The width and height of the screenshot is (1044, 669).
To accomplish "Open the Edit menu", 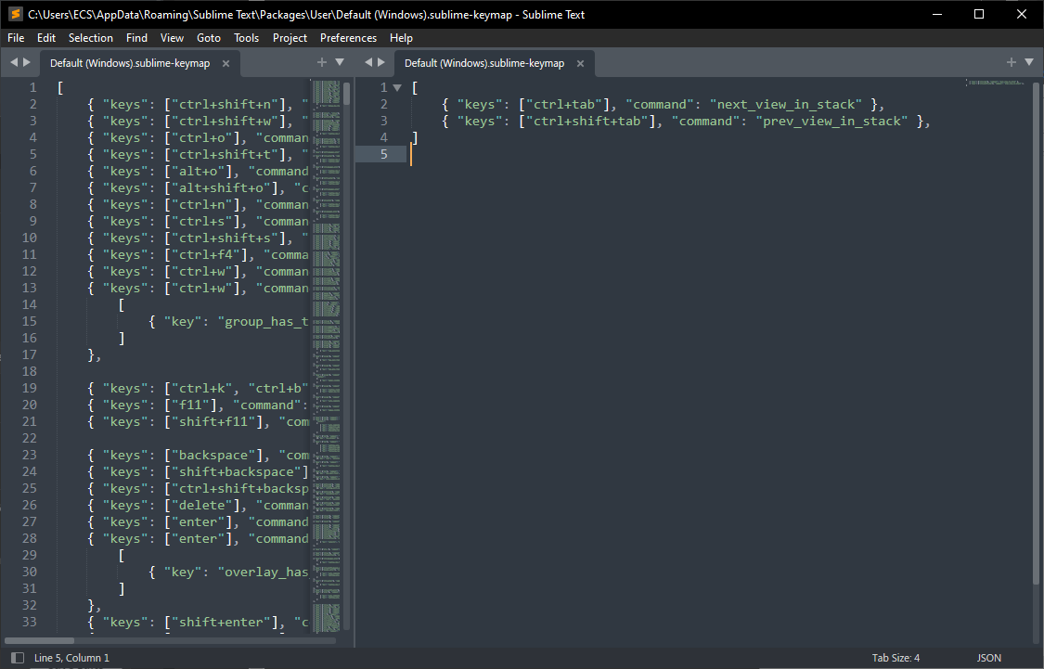I will pos(46,38).
